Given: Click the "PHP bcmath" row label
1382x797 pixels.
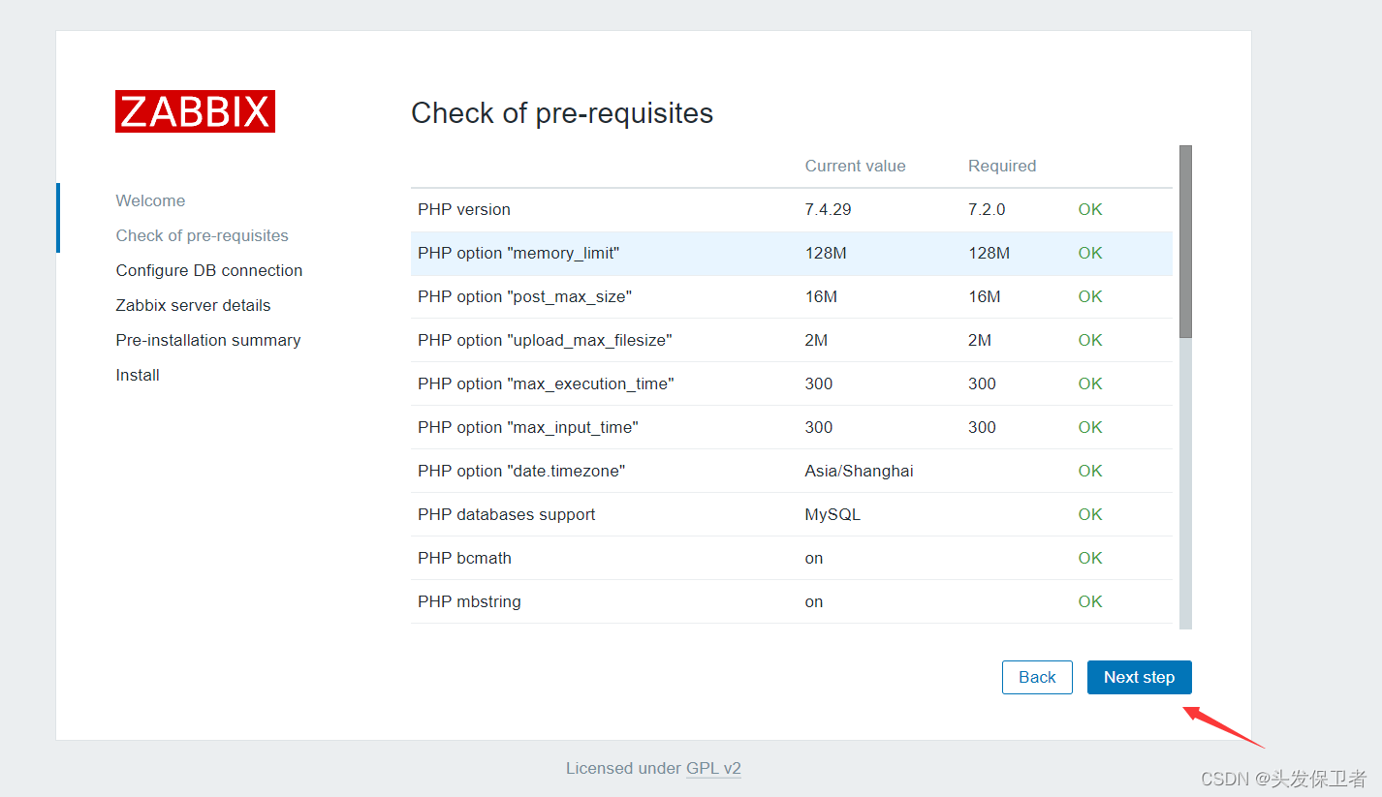Looking at the screenshot, I should point(464,558).
